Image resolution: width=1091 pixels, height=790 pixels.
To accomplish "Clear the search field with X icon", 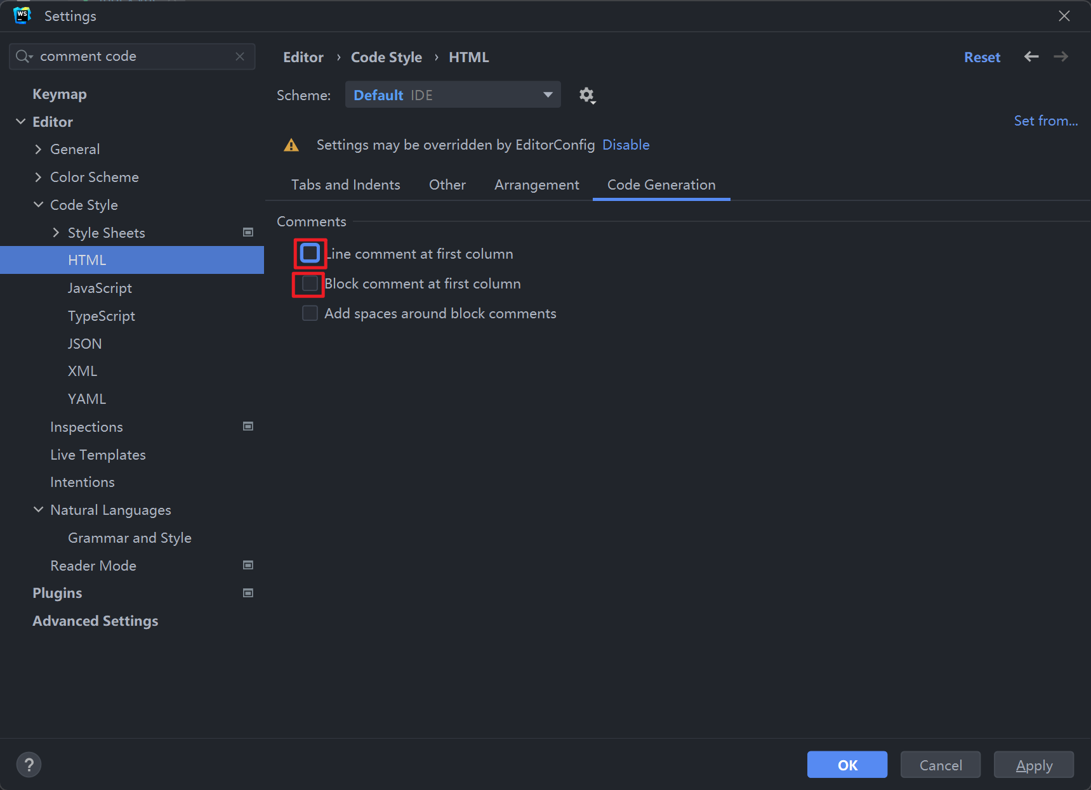I will click(x=240, y=56).
